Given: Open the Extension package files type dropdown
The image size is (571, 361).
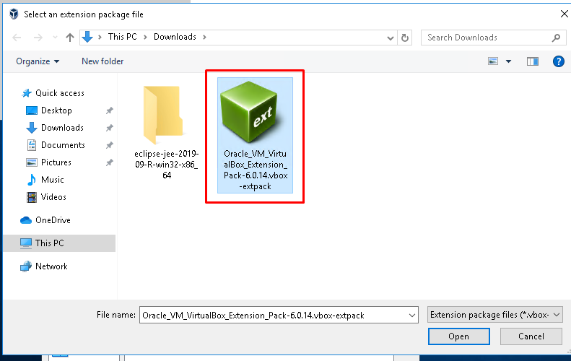Looking at the screenshot, I should coord(495,315).
